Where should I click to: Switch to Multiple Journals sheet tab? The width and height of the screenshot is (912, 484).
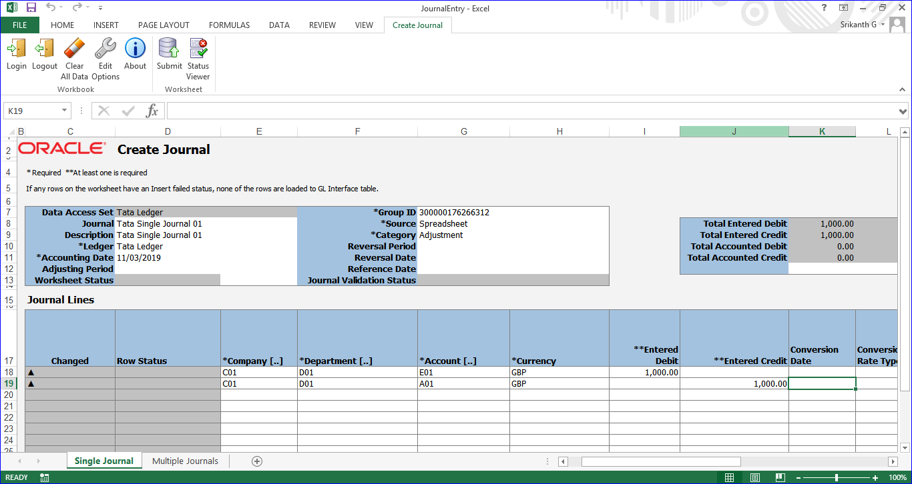pyautogui.click(x=185, y=461)
